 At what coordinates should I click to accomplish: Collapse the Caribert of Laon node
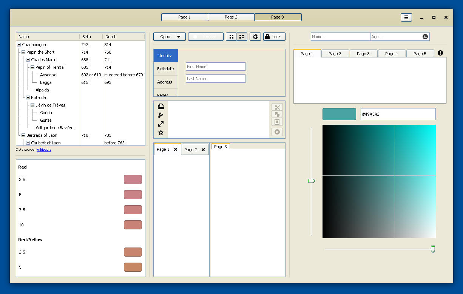[x=28, y=143]
